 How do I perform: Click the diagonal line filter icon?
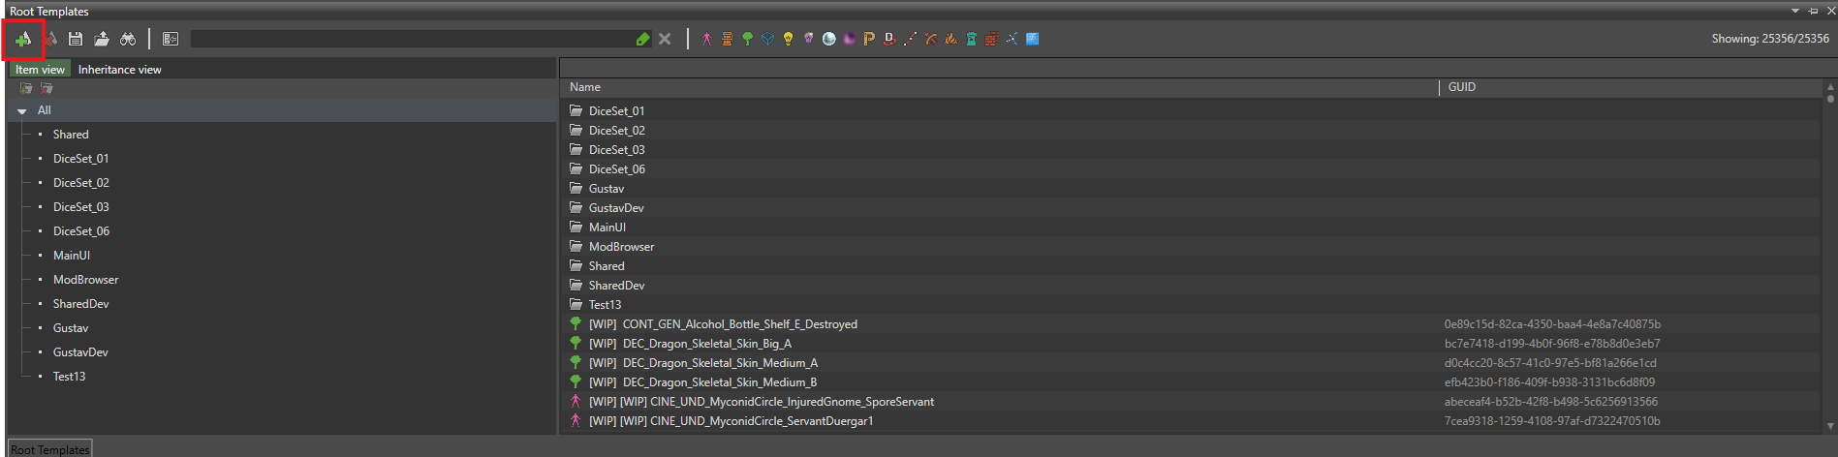(910, 39)
